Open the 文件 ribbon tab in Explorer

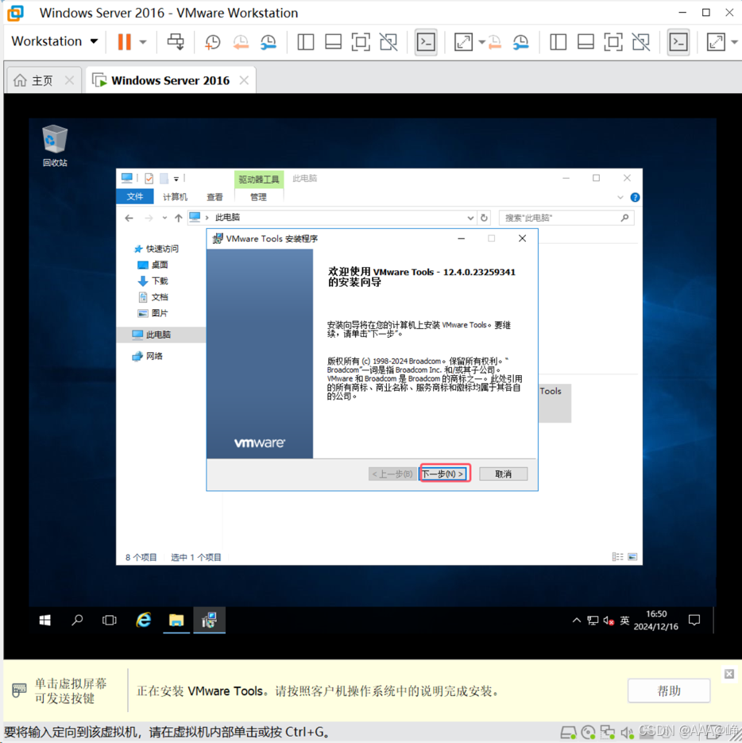134,196
